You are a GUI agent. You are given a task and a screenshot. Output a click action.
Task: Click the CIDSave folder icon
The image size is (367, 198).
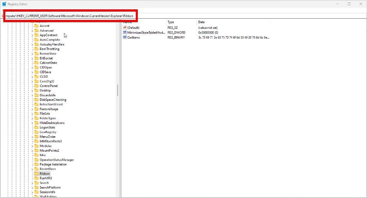coord(36,72)
